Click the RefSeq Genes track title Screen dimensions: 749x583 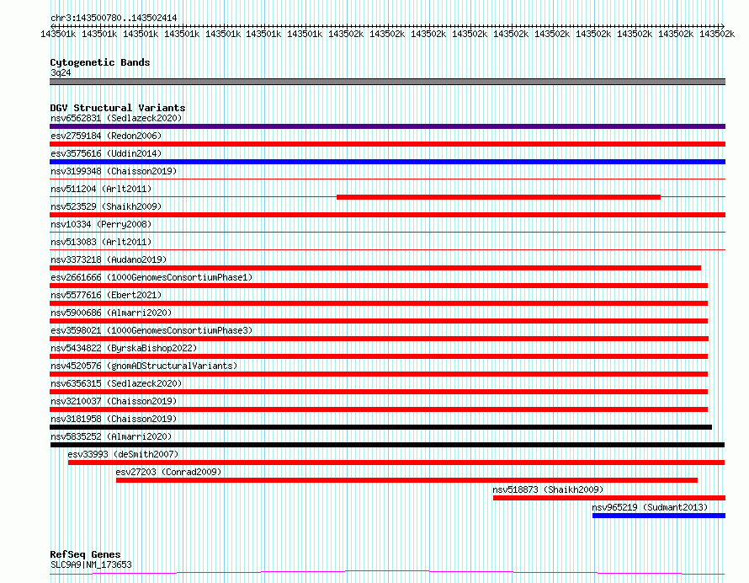click(x=85, y=554)
